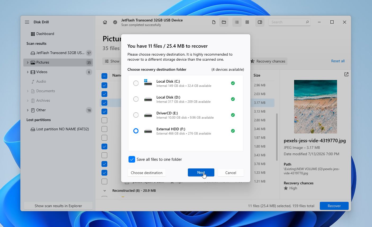This screenshot has width=372, height=227.
Task: Click Local Disk (C:) Windows drive icon
Action: pos(148,82)
